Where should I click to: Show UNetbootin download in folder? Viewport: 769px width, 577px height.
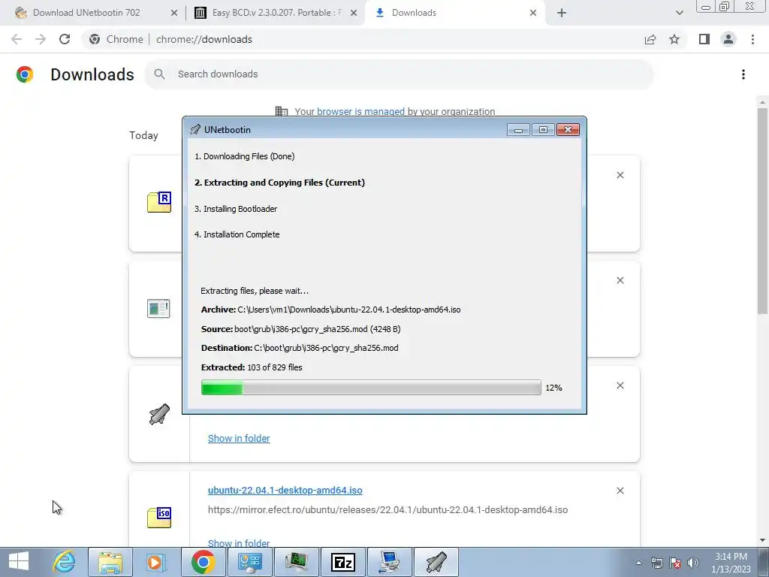239,438
